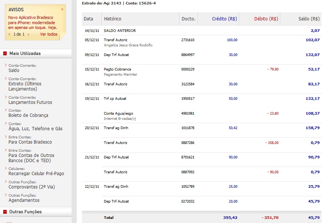326x223 pixels.
Task: Select Água, Luz, Telefone e Gás
Action: pyautogui.click(x=36, y=128)
